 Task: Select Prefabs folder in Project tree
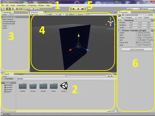pos(8,85)
